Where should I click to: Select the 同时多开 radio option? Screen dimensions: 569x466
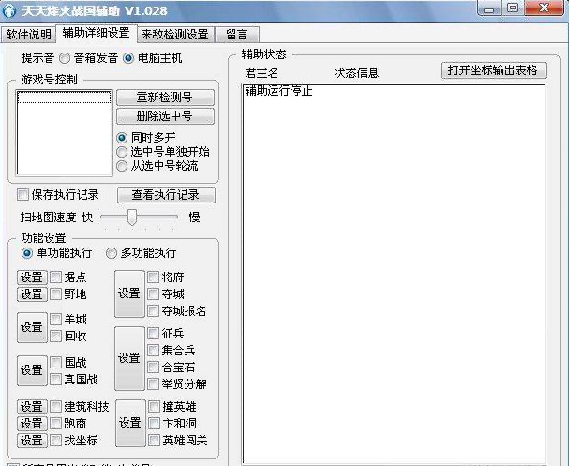122,138
